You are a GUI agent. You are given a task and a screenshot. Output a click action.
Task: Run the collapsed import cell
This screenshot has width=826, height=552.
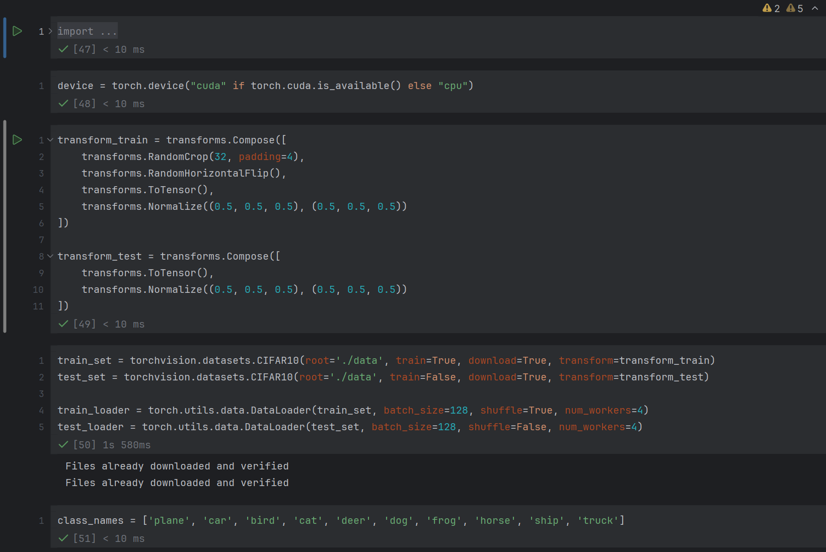click(x=17, y=31)
